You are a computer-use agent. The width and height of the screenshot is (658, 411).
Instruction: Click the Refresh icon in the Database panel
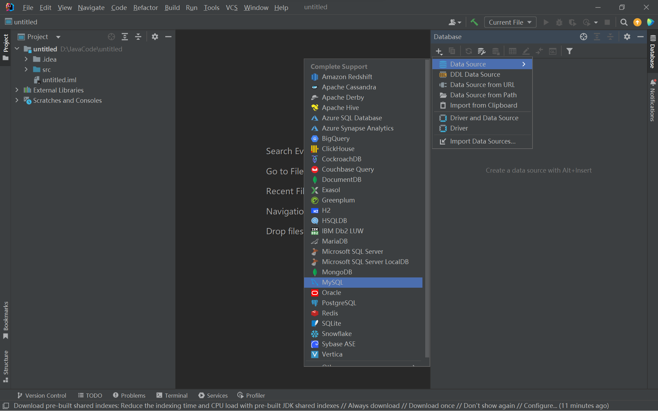click(468, 51)
